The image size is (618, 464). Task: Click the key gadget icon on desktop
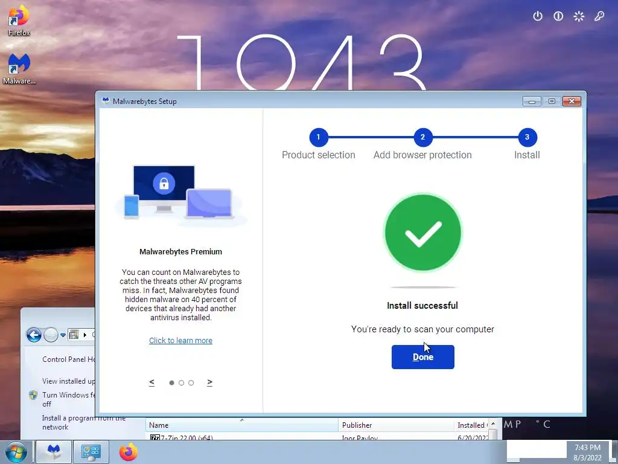(599, 16)
